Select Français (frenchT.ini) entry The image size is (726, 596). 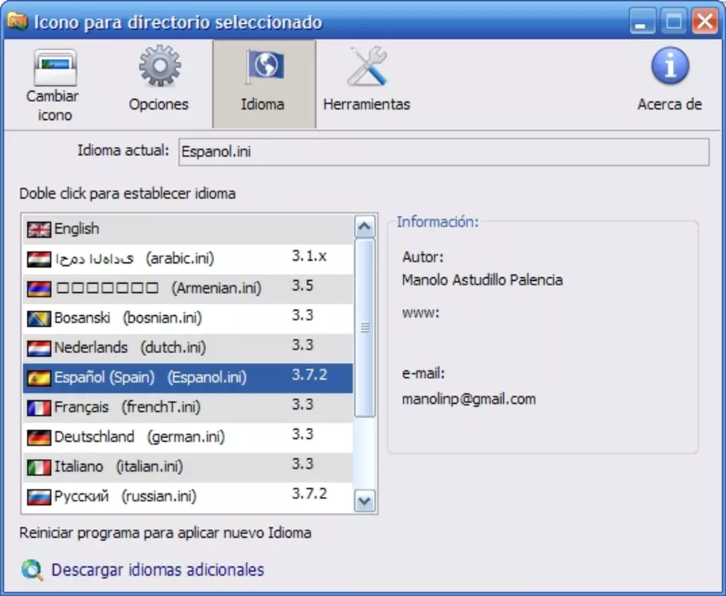188,408
